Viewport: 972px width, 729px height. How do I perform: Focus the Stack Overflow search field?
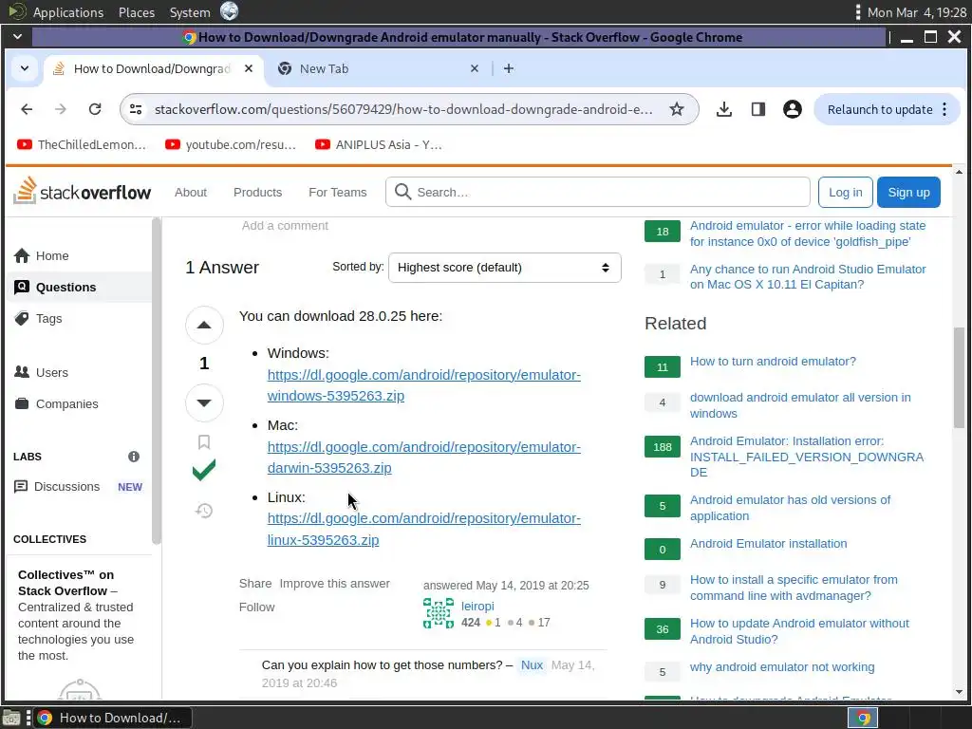(x=598, y=192)
